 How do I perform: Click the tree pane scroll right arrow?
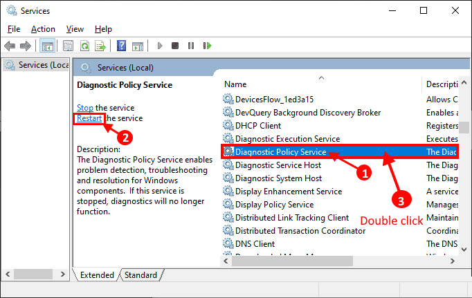pos(62,274)
